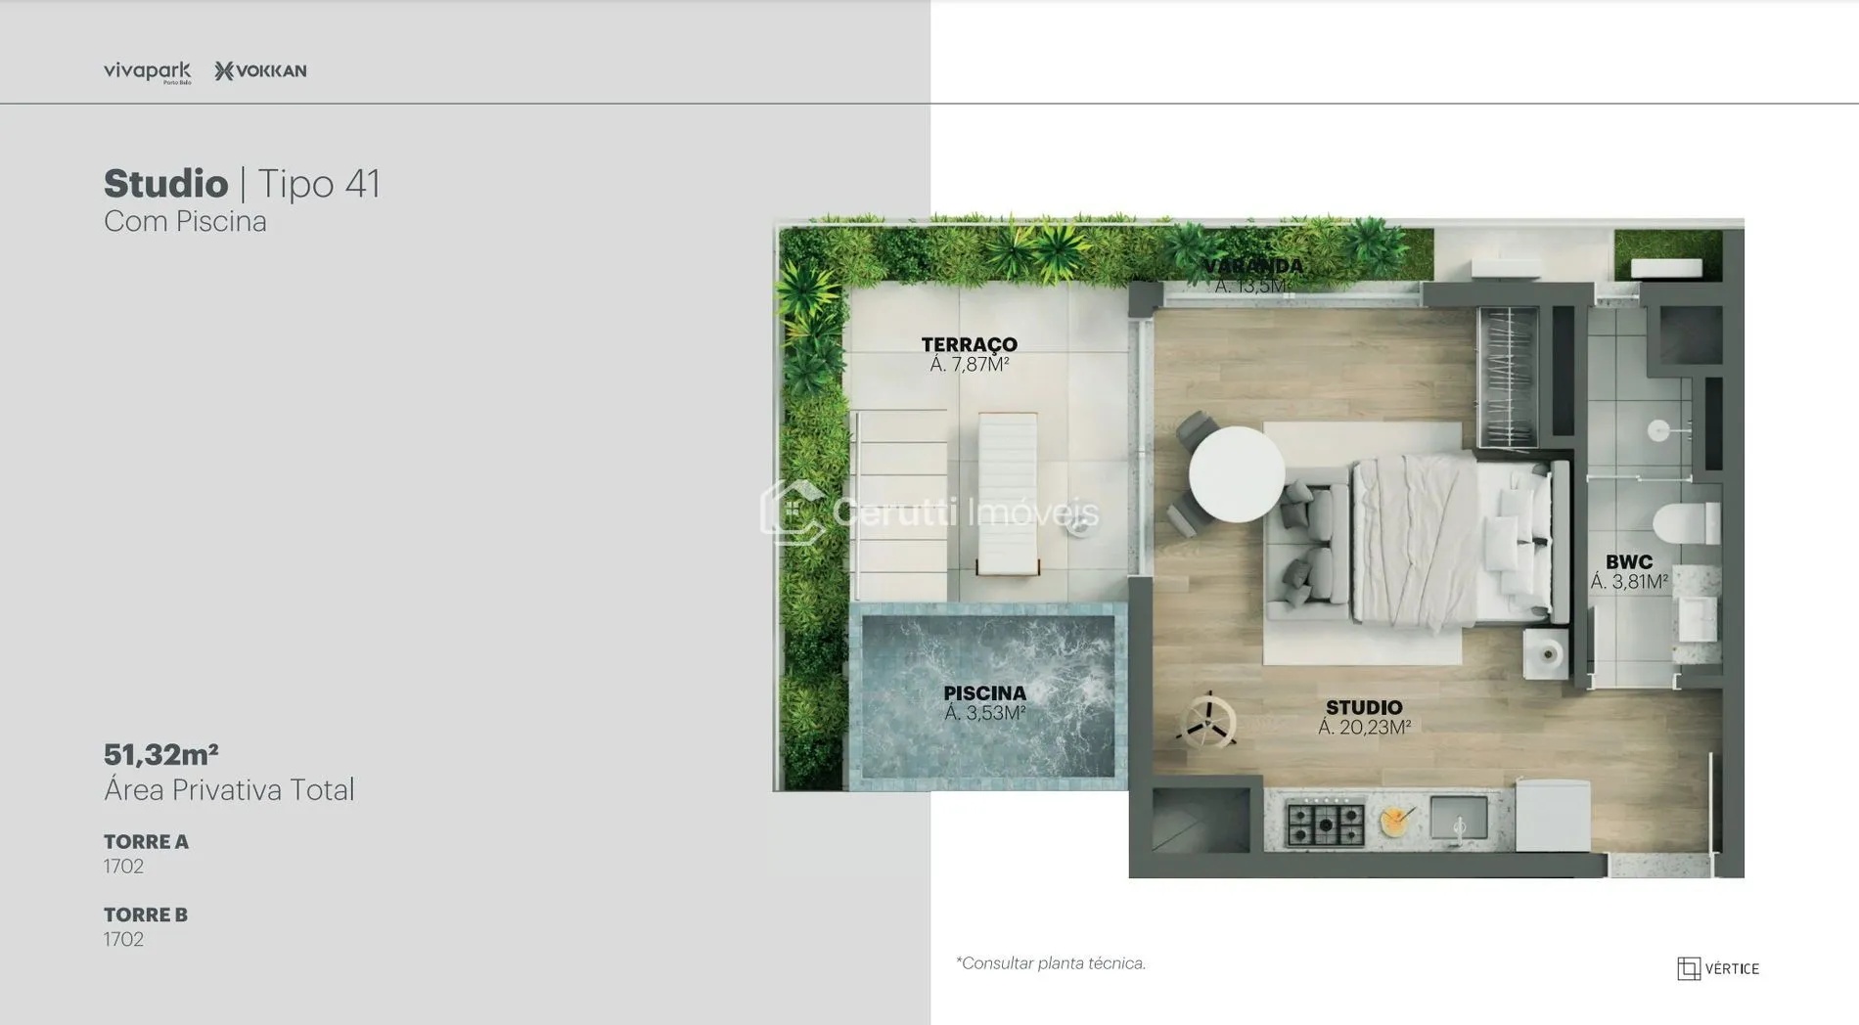Click the toilet in the BWC
The width and height of the screenshot is (1859, 1025).
click(x=1687, y=522)
